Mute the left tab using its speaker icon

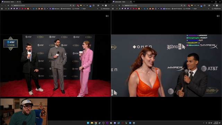coord(18,2)
